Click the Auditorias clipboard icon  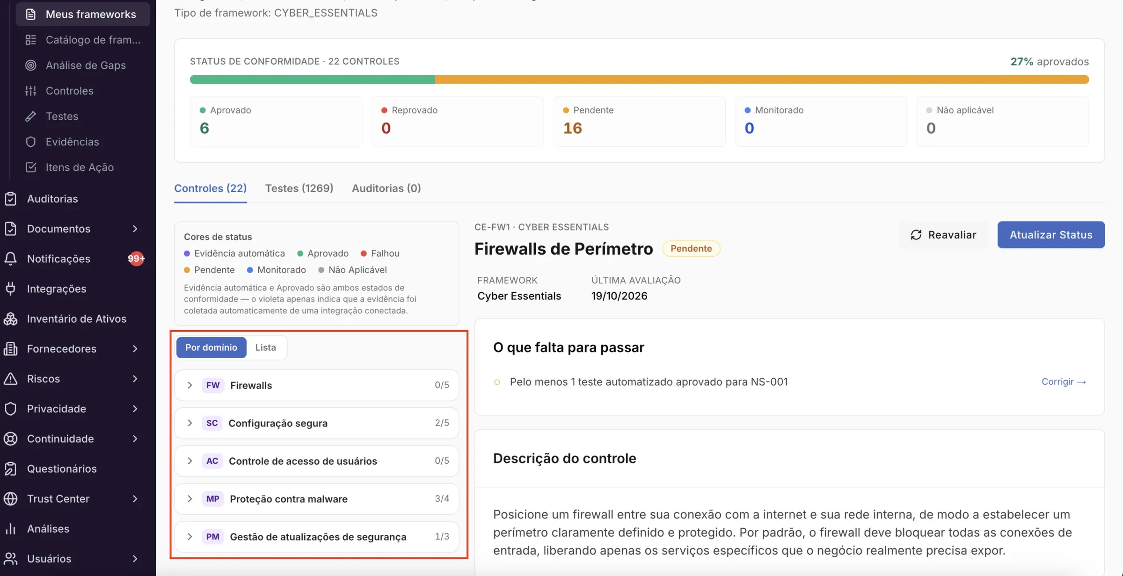tap(10, 199)
